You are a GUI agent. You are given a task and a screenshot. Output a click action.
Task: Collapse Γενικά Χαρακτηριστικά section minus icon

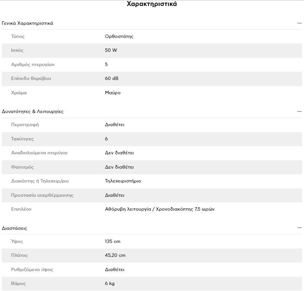tap(299, 23)
